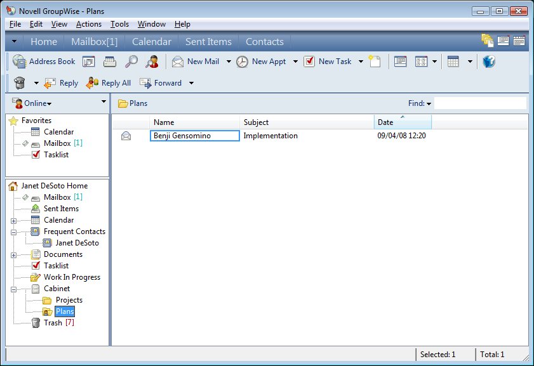This screenshot has width=534, height=366.
Task: Click the Favorites star icon
Action: (13, 121)
